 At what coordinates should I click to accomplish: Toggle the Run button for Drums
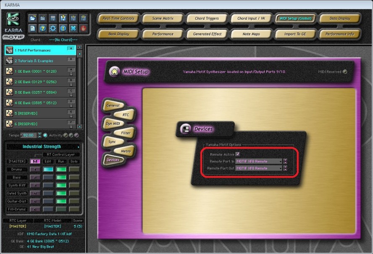62,169
